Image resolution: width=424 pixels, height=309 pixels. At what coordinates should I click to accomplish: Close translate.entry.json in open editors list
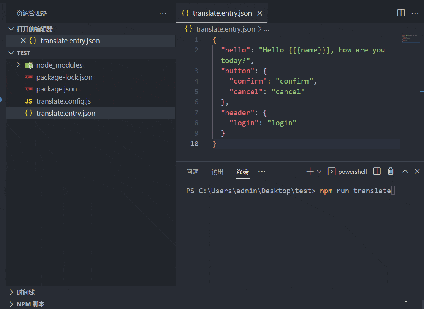coord(23,41)
